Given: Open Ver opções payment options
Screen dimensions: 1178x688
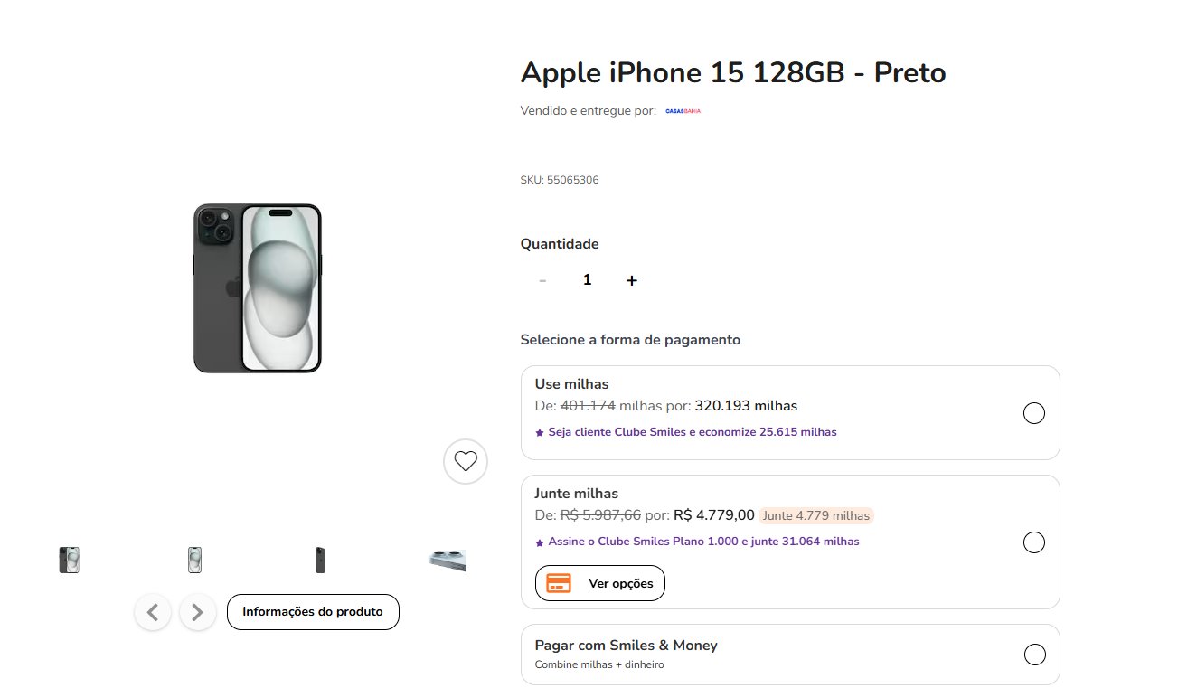Looking at the screenshot, I should tap(600, 583).
